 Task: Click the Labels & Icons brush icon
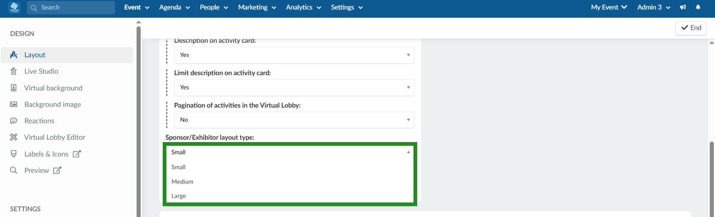tap(14, 154)
